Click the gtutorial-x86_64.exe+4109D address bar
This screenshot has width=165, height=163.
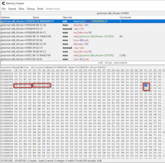(83, 13)
